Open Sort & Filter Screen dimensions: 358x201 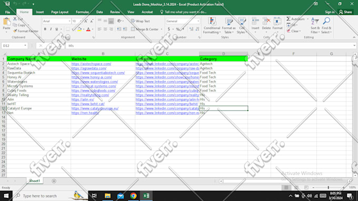pyautogui.click(x=315, y=26)
